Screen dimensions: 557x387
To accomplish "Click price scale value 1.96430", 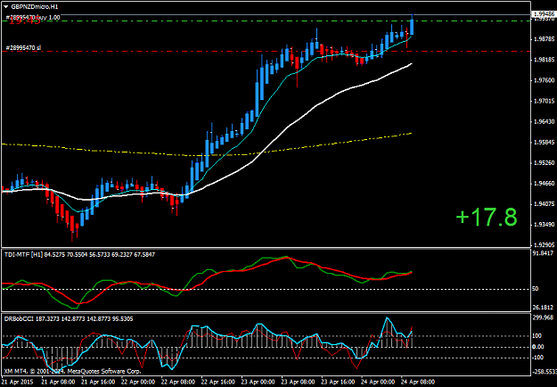I will (x=543, y=122).
